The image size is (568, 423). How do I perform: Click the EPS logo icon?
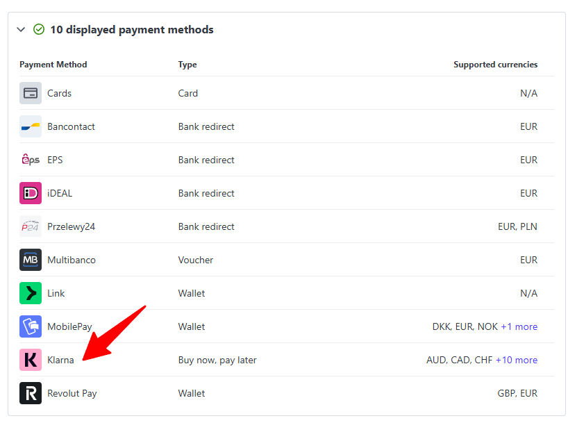pyautogui.click(x=31, y=160)
